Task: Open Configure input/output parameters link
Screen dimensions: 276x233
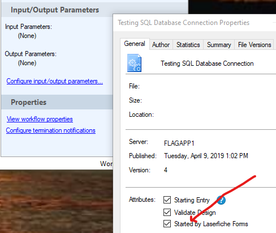Action: pyautogui.click(x=55, y=81)
